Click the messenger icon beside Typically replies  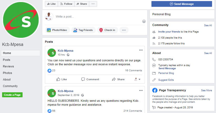pos(154,65)
